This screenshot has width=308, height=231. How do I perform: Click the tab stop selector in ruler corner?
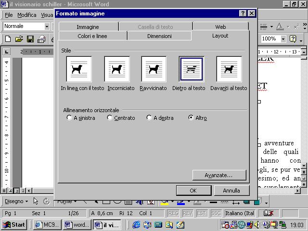(6, 51)
